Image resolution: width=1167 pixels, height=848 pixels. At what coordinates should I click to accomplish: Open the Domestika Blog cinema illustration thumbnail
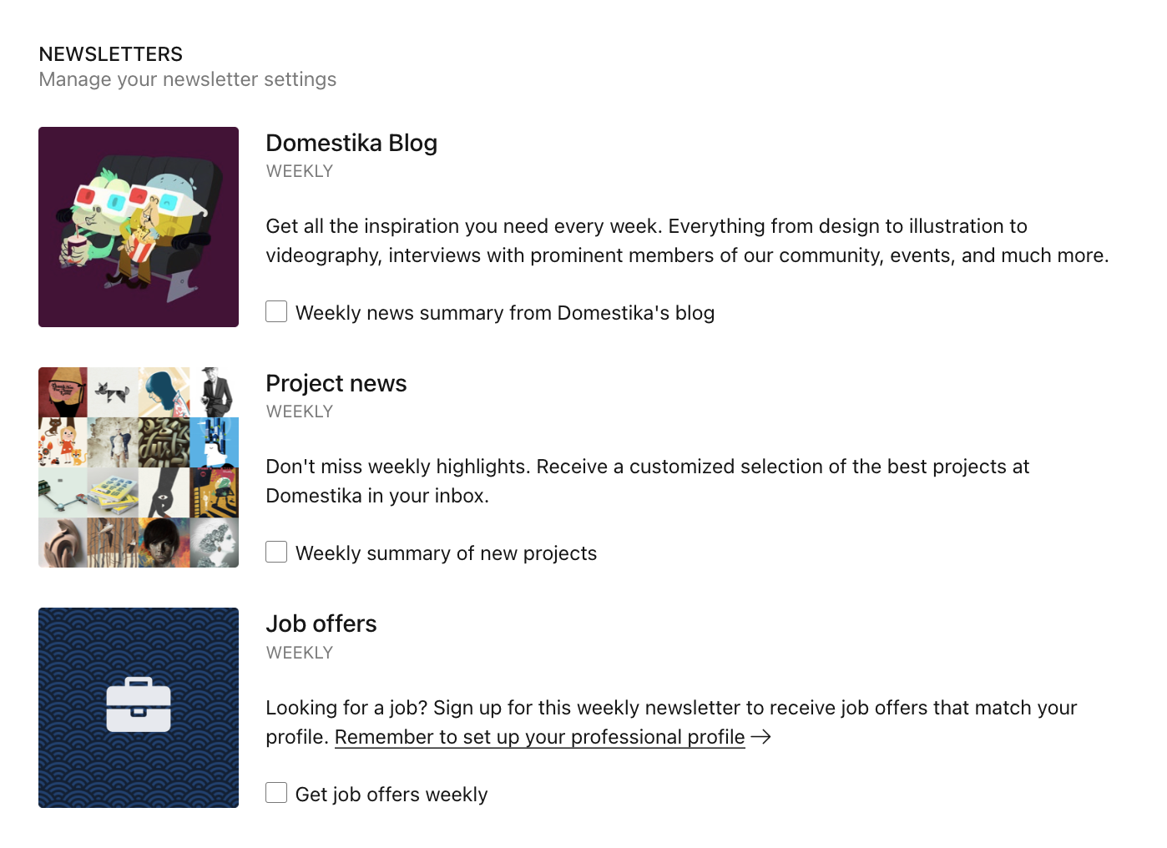point(139,227)
